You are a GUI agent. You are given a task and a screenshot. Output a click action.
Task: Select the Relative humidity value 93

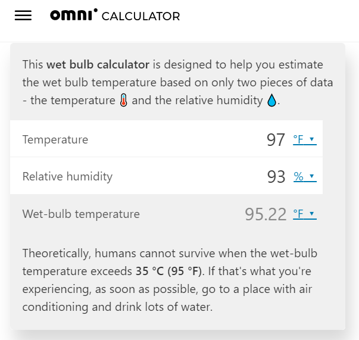(x=276, y=177)
